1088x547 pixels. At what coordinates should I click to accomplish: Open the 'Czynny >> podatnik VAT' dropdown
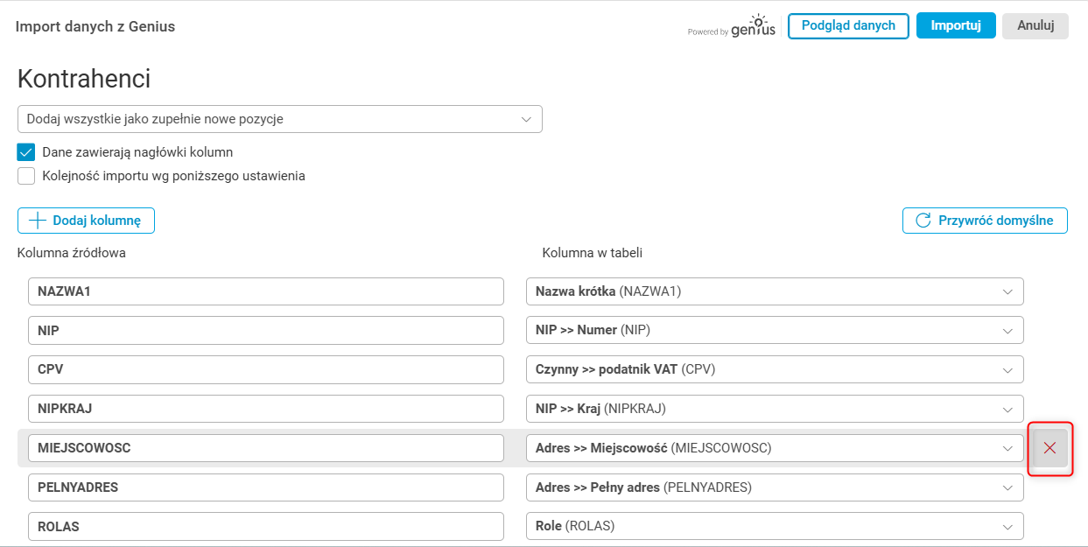774,369
